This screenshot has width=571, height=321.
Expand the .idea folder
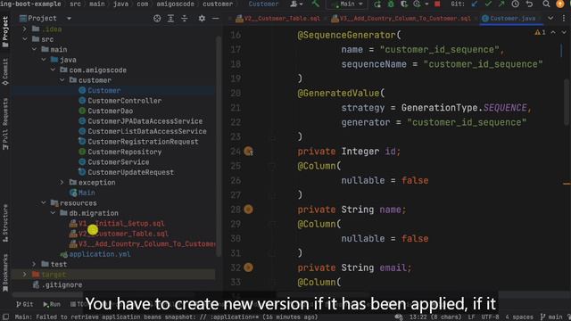(x=24, y=29)
